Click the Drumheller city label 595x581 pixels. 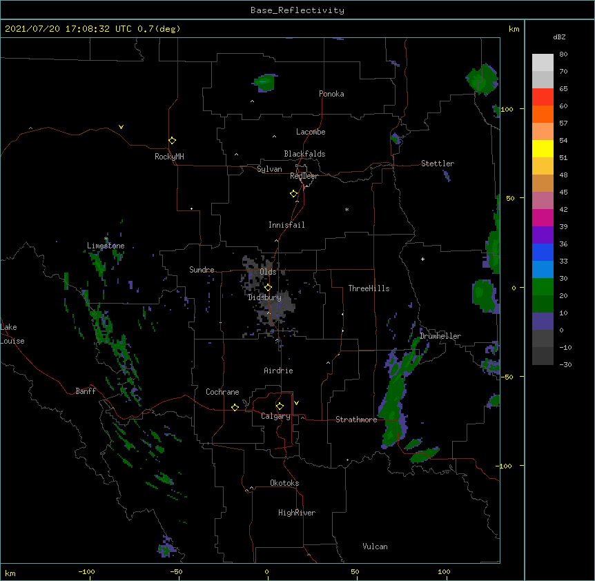pyautogui.click(x=440, y=336)
